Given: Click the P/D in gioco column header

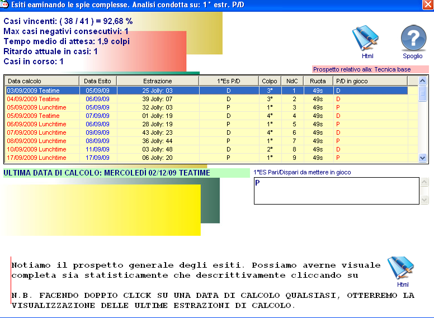Looking at the screenshot, I should click(x=370, y=81).
